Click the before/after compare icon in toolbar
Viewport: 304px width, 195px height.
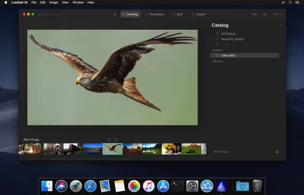coord(255,14)
